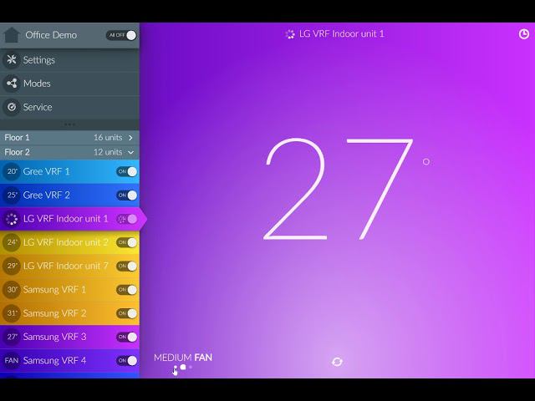
Task: Disable Samsung VRF 1 power toggle
Action: 126,290
